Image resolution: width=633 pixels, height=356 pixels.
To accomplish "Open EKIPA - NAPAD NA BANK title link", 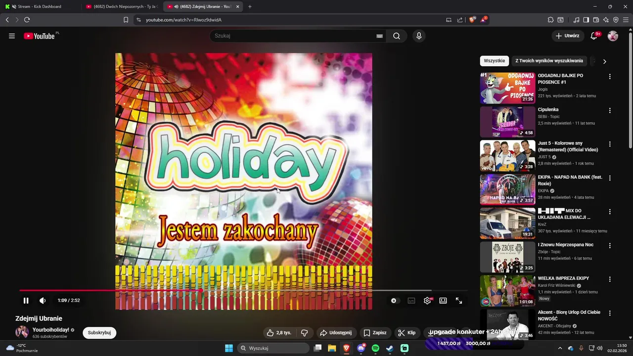I will pyautogui.click(x=570, y=180).
